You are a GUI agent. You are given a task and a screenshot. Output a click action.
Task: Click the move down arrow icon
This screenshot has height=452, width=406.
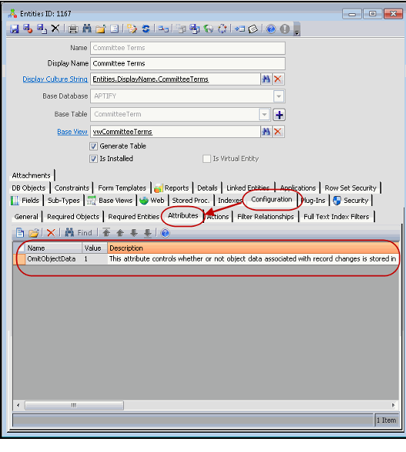pyautogui.click(x=134, y=233)
